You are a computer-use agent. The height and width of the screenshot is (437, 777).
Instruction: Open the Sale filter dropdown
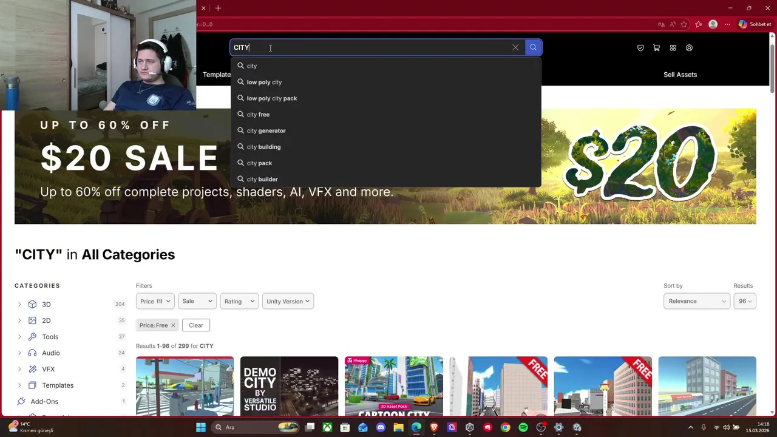click(197, 301)
